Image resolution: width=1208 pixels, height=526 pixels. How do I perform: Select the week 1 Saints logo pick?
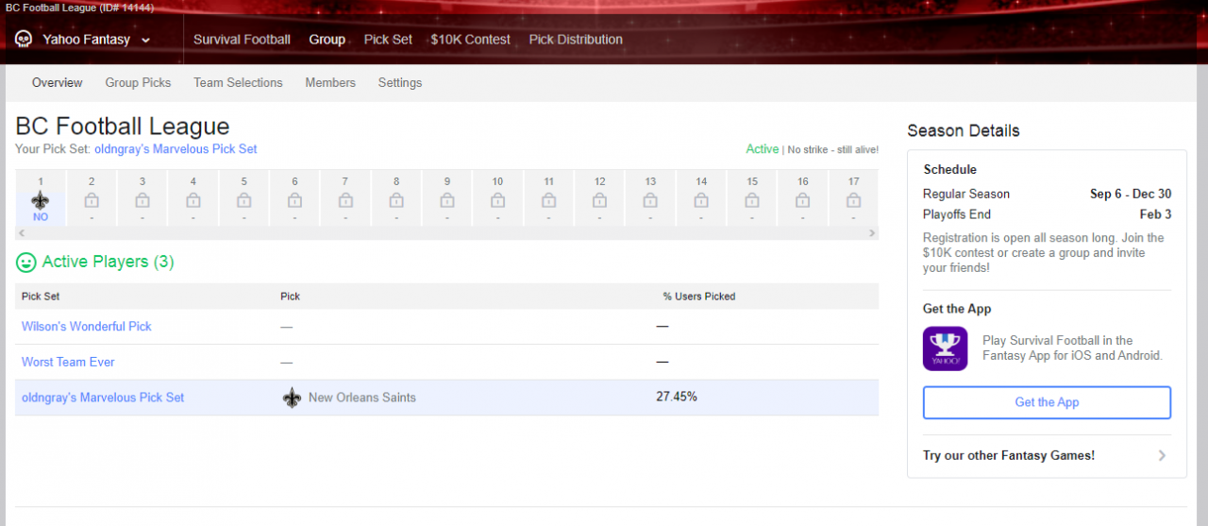pos(41,200)
